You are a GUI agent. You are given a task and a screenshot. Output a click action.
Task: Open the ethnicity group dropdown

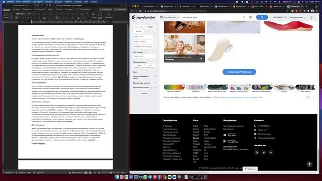(144, 47)
